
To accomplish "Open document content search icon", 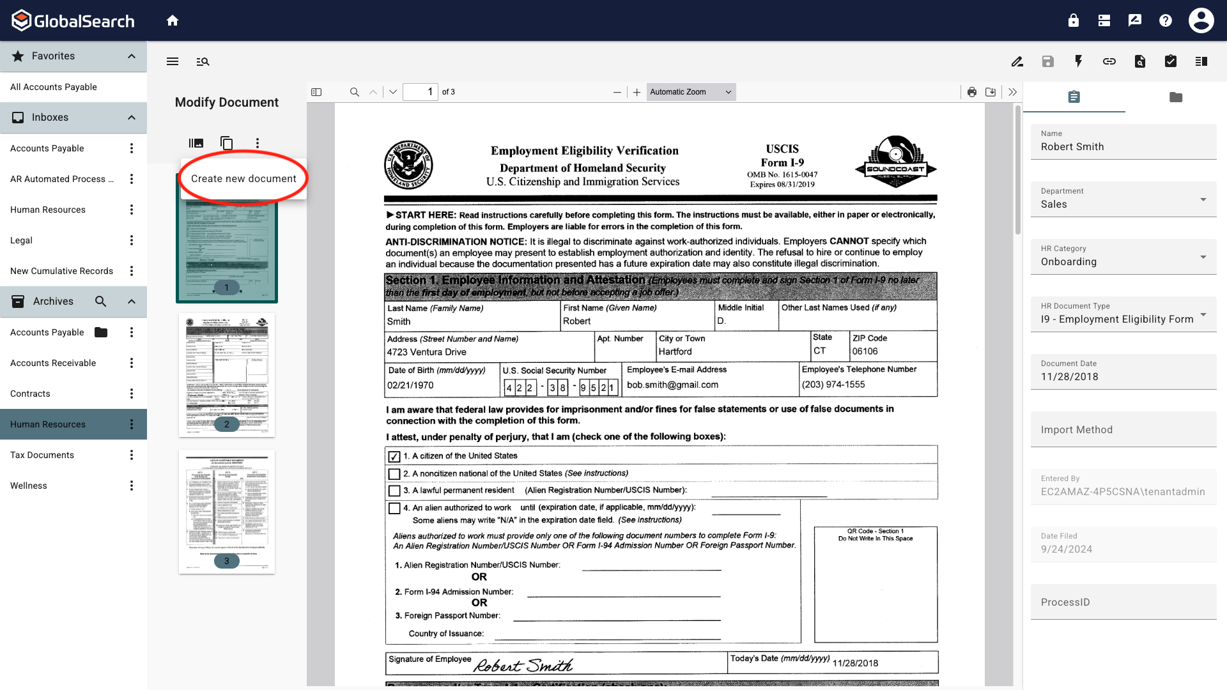I will pos(1140,61).
